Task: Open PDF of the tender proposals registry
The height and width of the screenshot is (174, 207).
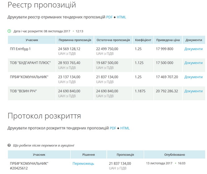Action: [109, 17]
